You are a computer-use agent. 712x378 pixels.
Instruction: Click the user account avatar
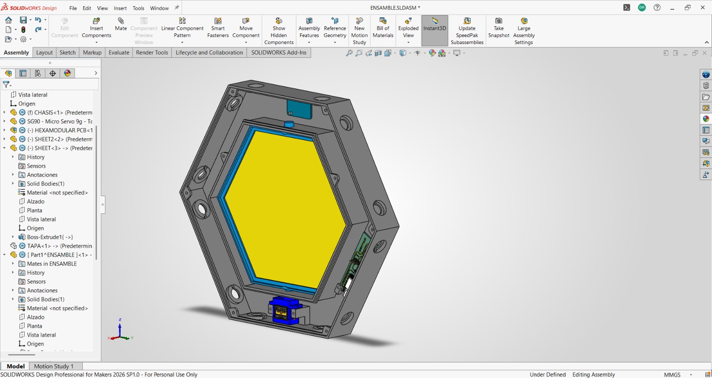[642, 8]
